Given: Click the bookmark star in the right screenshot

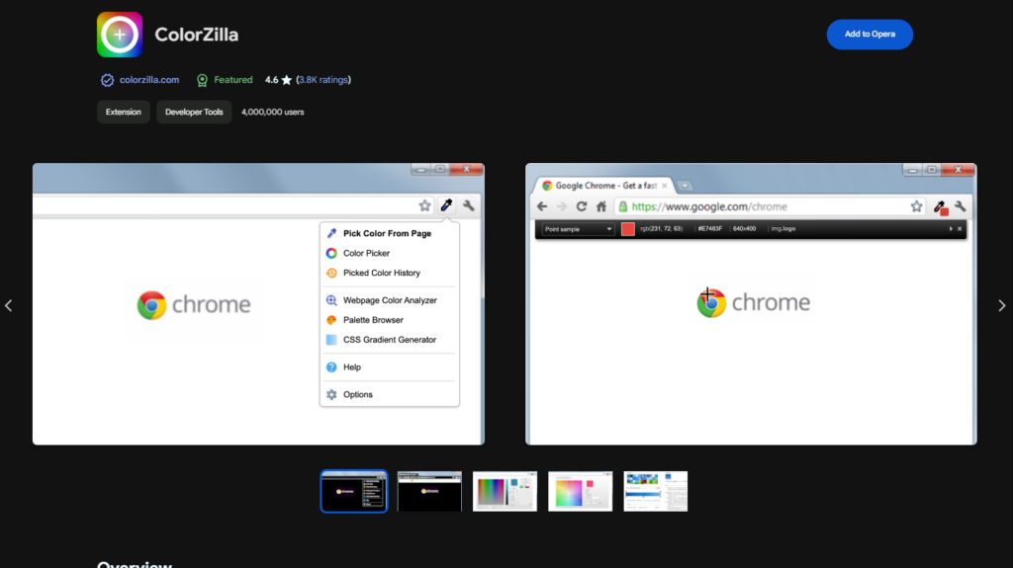Looking at the screenshot, I should (916, 206).
